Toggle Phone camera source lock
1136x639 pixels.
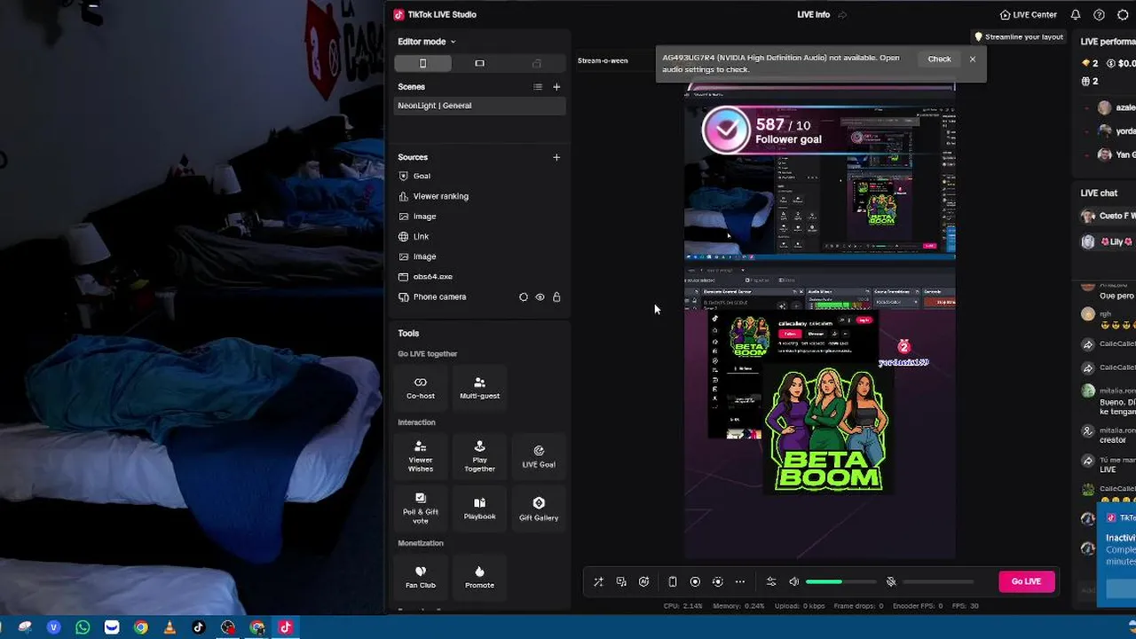[556, 297]
